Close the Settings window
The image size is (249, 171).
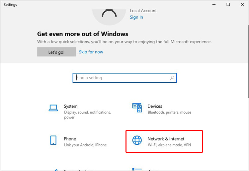[243, 5]
